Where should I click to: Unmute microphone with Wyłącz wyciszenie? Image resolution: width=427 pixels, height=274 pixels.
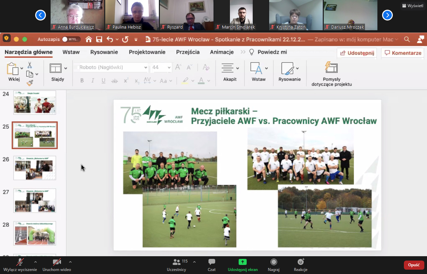click(20, 265)
